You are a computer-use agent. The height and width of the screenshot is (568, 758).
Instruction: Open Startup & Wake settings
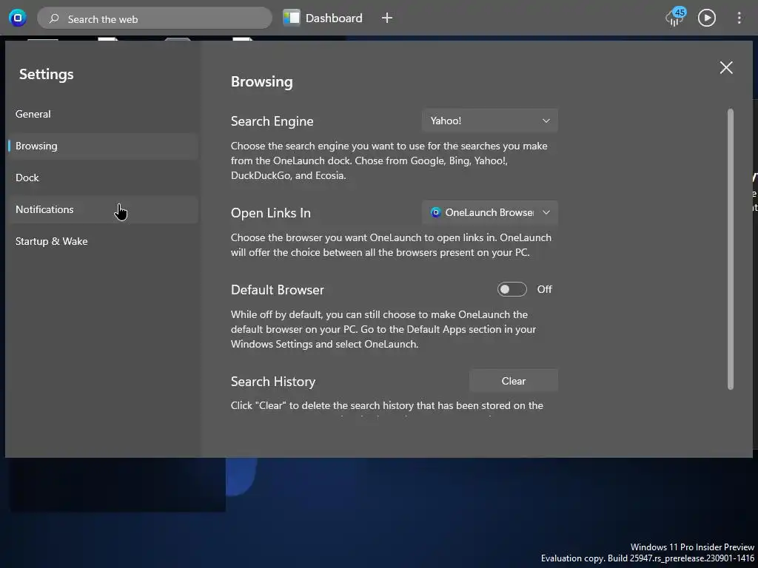point(102,242)
